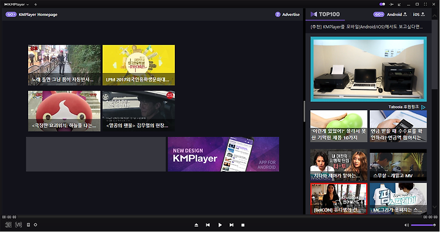This screenshot has width=440, height=232.
Task: Start playback with the play button
Action: click(x=220, y=225)
